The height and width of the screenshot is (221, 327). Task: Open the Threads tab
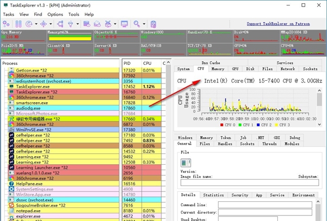(x=269, y=144)
